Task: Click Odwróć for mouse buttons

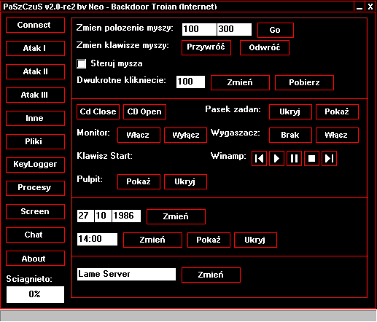Action: click(265, 47)
